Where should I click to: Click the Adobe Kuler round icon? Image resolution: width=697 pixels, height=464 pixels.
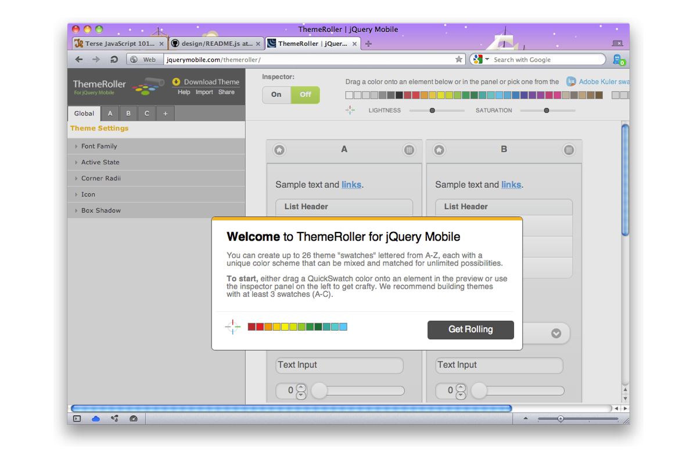click(x=572, y=82)
